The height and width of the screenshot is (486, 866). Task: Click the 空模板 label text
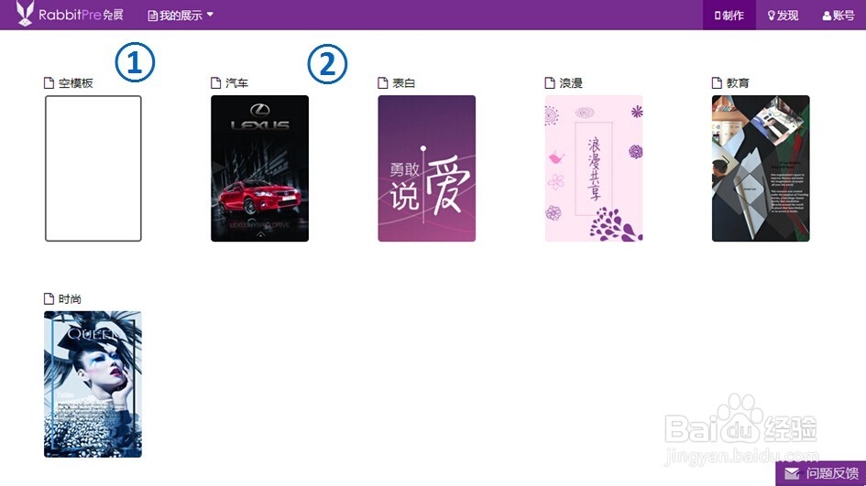pos(76,83)
